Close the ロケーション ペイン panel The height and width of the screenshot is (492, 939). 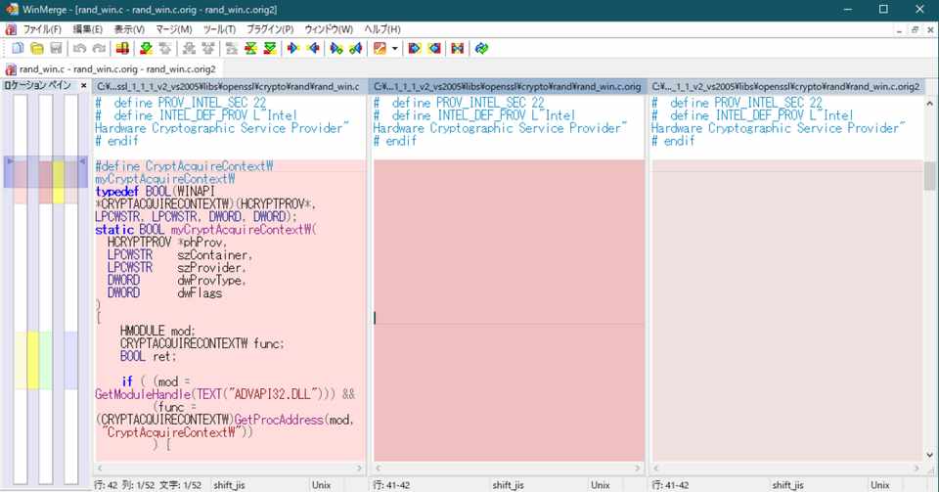pos(84,86)
